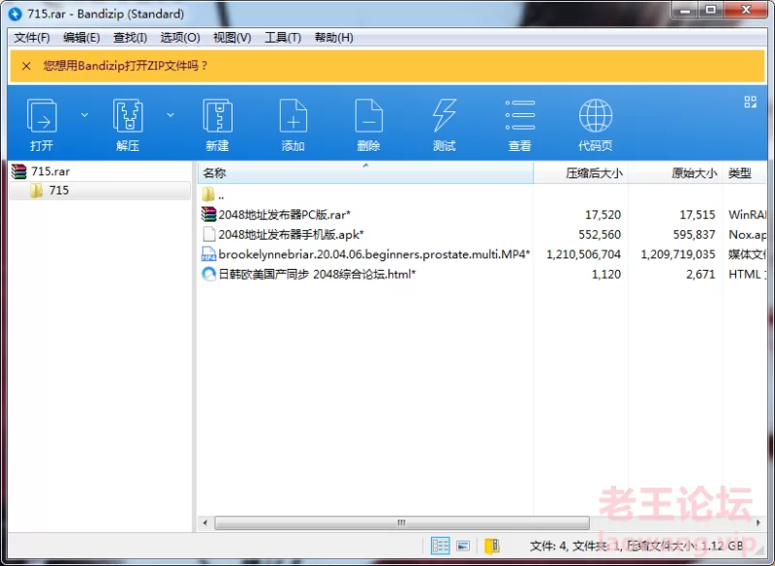
Task: Click the Add (添加) file icon
Action: [x=294, y=116]
